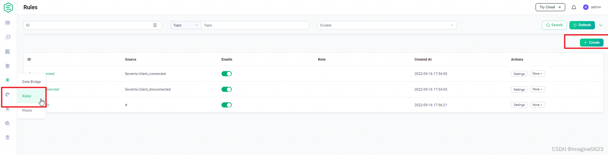The width and height of the screenshot is (608, 155).
Task: Collapse the filter panel with the chevron
Action: [x=601, y=25]
